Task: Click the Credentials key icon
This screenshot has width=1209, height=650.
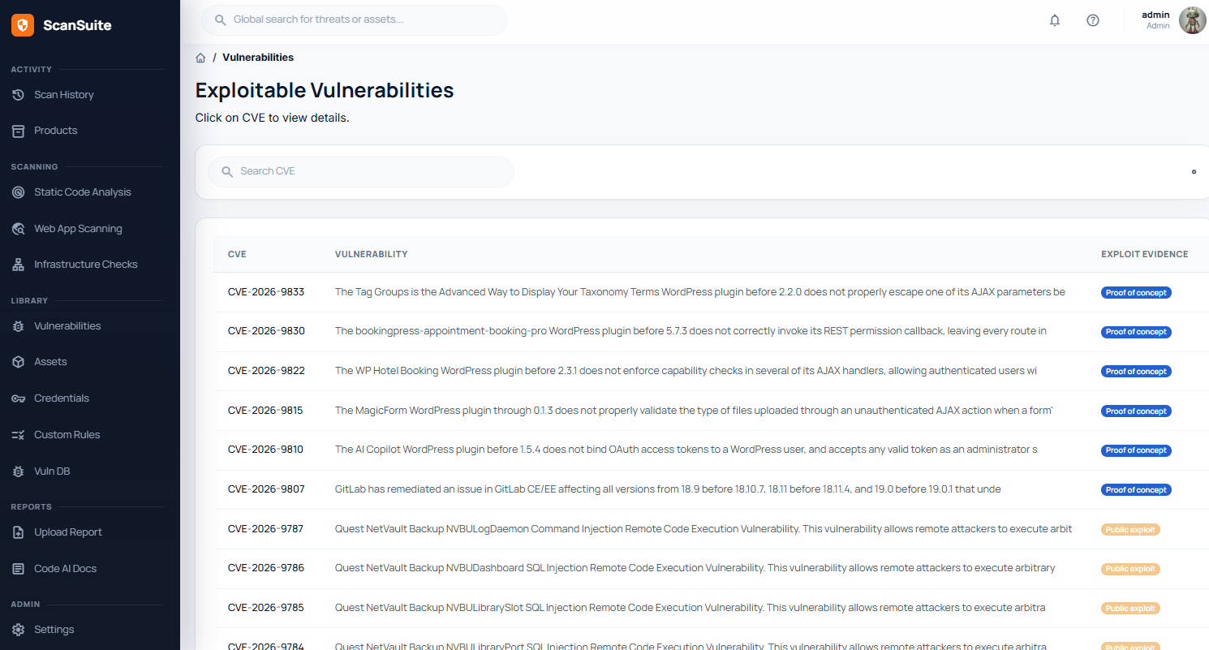Action: [19, 398]
